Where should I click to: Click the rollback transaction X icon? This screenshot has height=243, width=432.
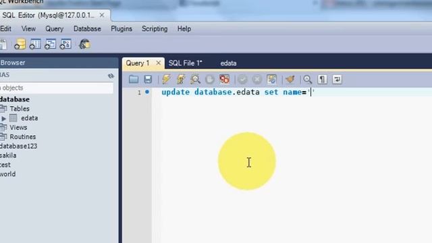[256, 80]
